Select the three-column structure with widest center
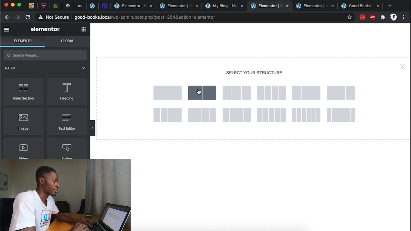 (x=341, y=115)
